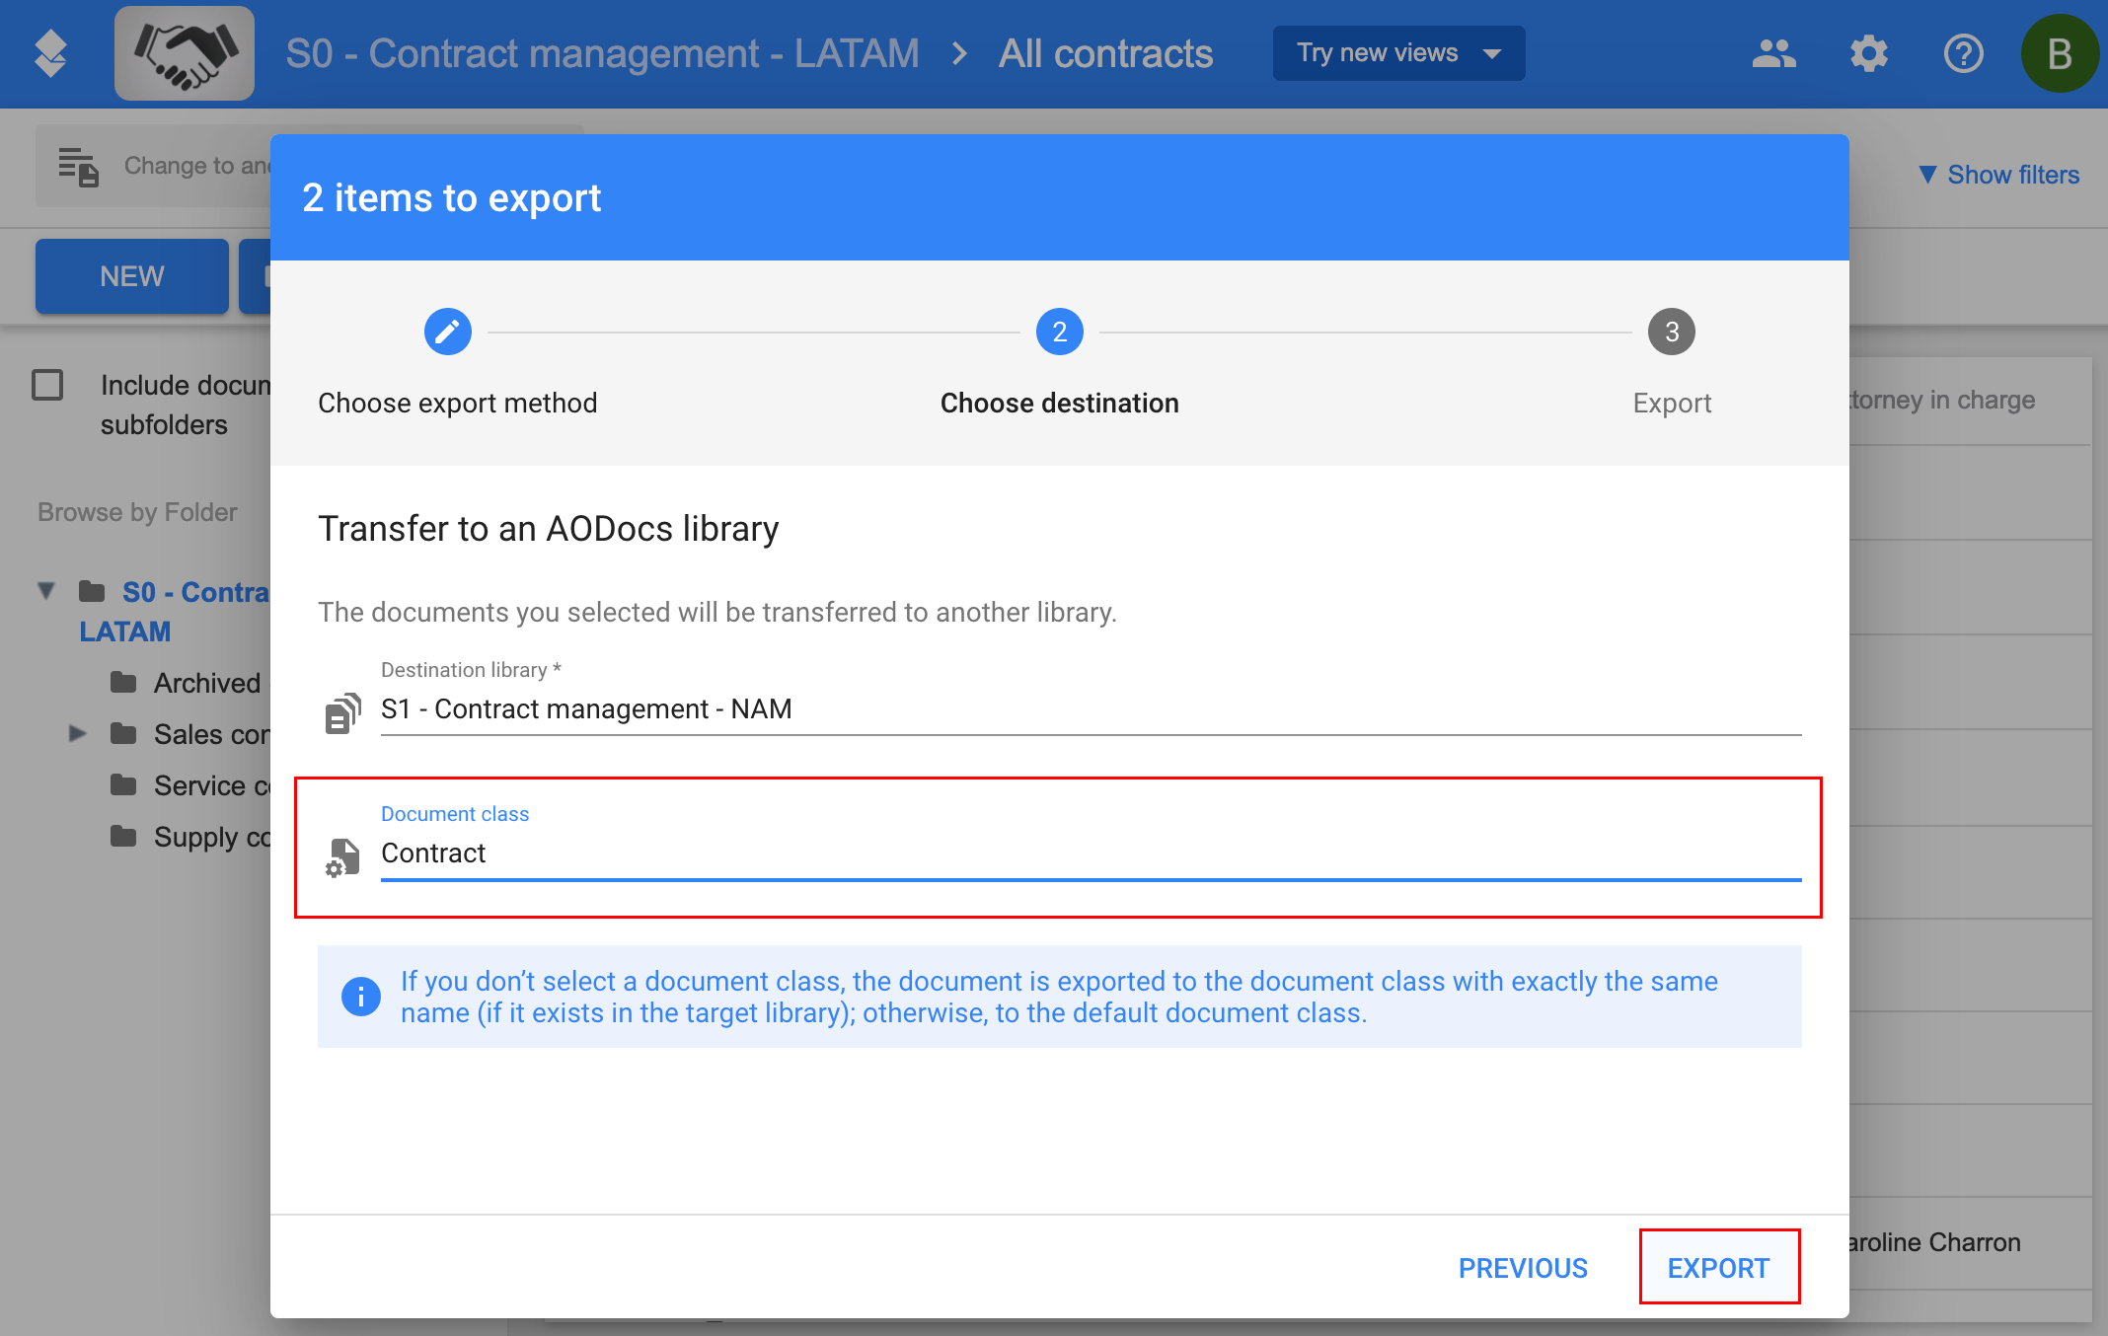Click the document class gear-file icon
2108x1336 pixels.
(x=343, y=856)
